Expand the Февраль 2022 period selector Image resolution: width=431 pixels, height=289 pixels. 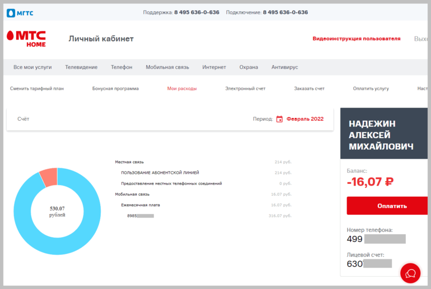[305, 119]
